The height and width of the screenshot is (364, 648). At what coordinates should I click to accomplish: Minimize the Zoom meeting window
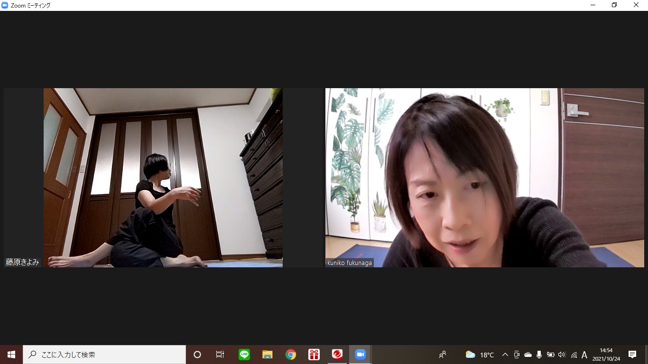[593, 5]
